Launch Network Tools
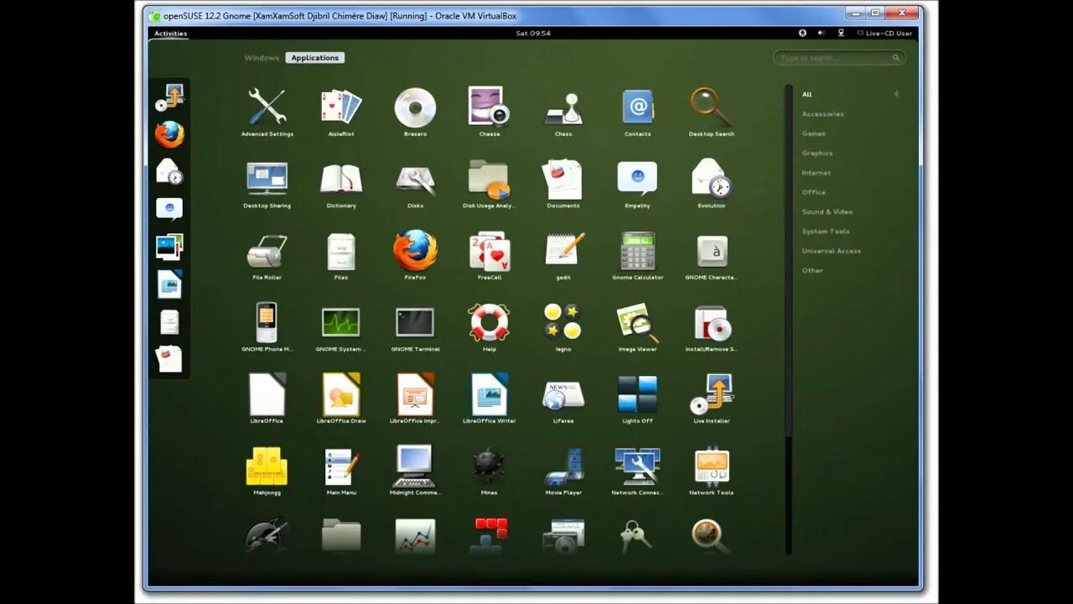1073x604 pixels. [x=712, y=471]
